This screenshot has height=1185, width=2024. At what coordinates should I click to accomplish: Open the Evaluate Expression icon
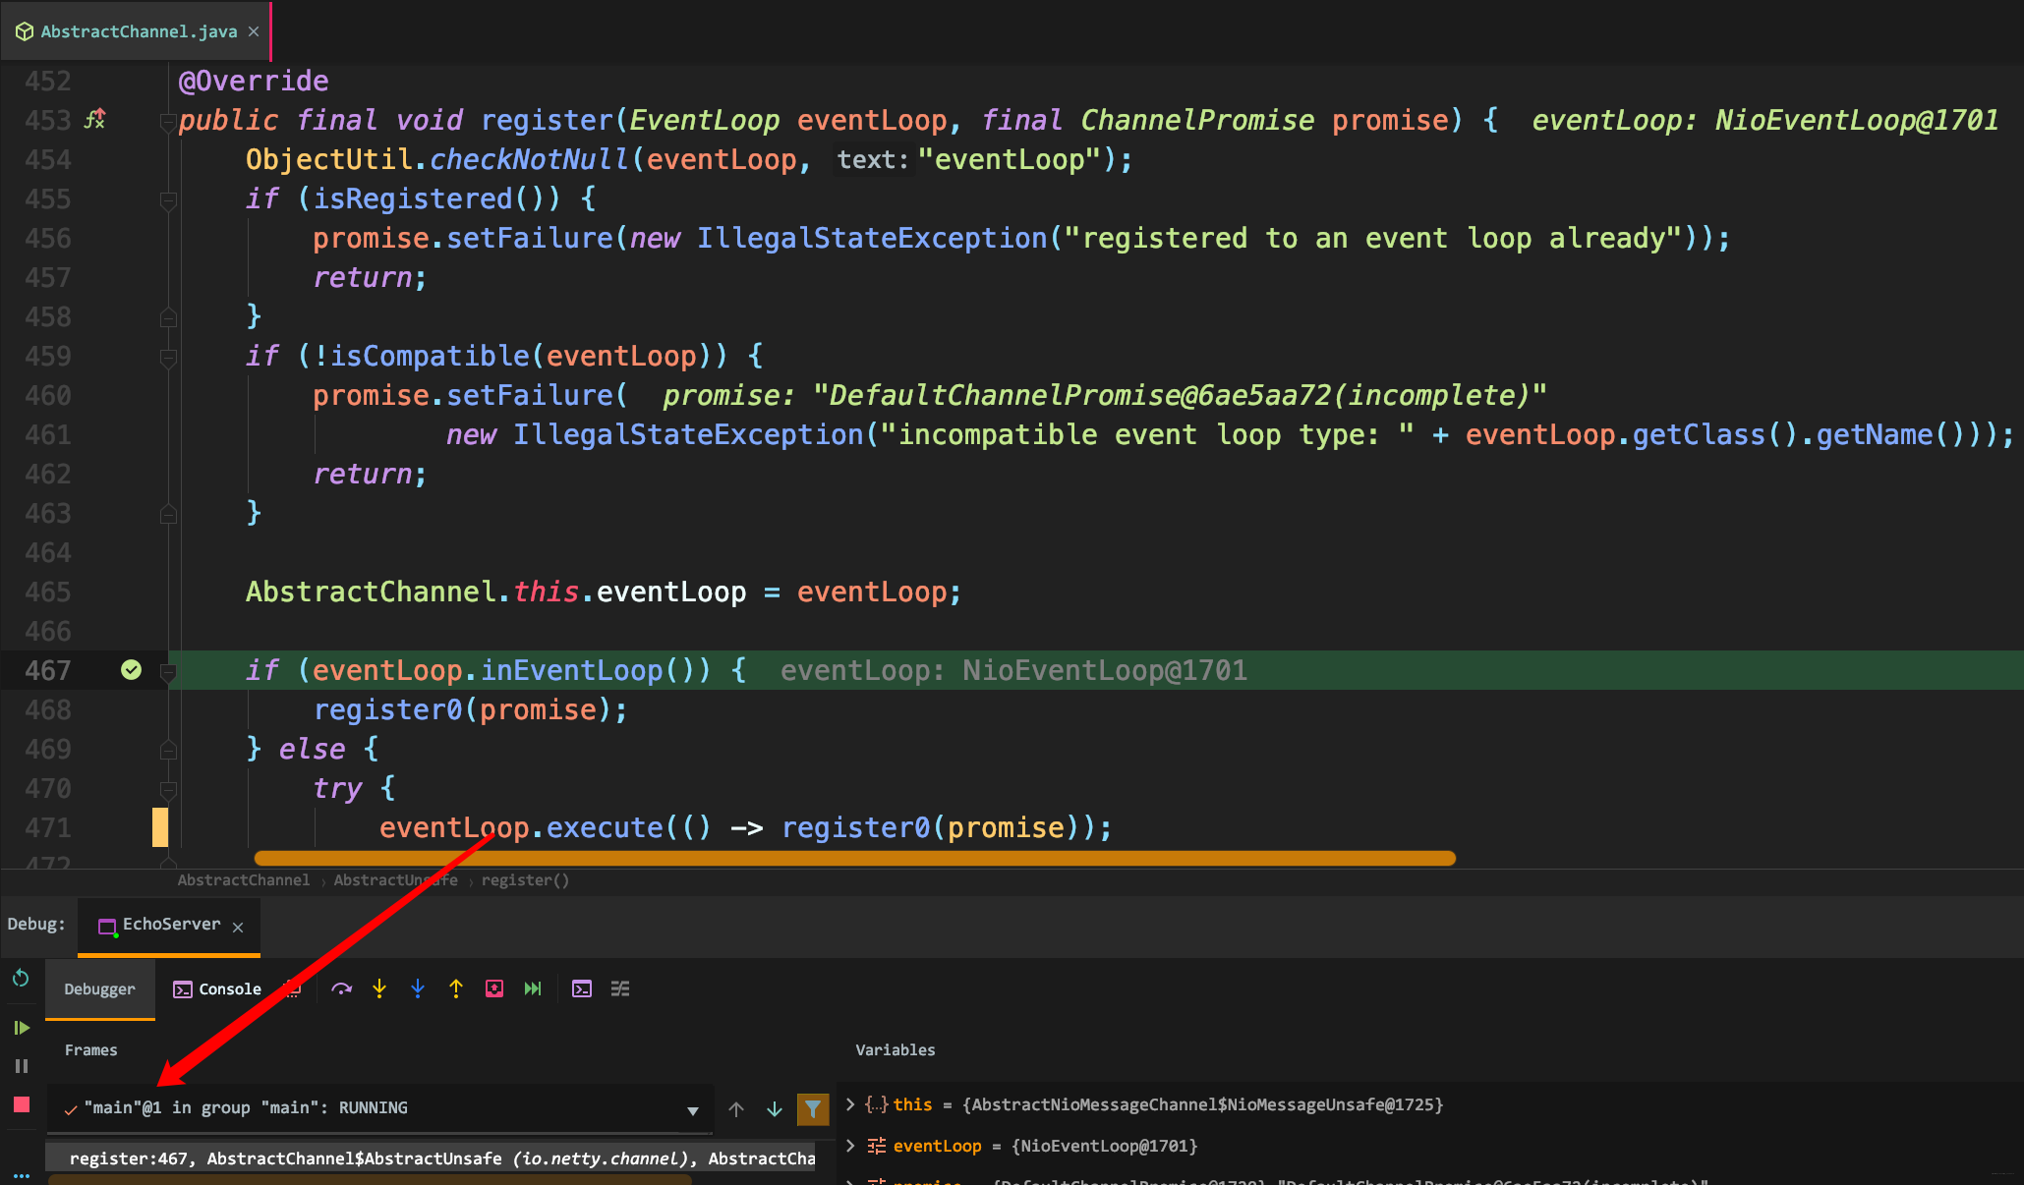click(x=582, y=988)
